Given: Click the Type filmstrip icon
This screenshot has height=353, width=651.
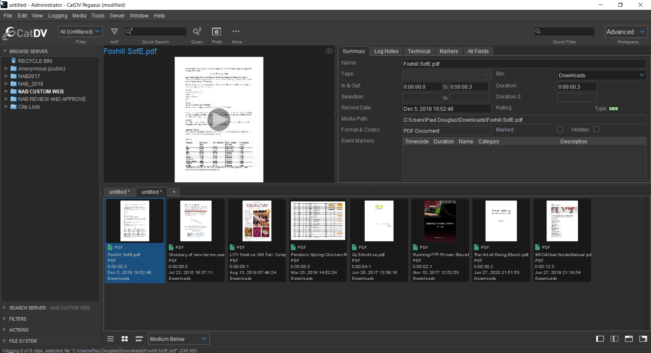Looking at the screenshot, I should pyautogui.click(x=613, y=109).
